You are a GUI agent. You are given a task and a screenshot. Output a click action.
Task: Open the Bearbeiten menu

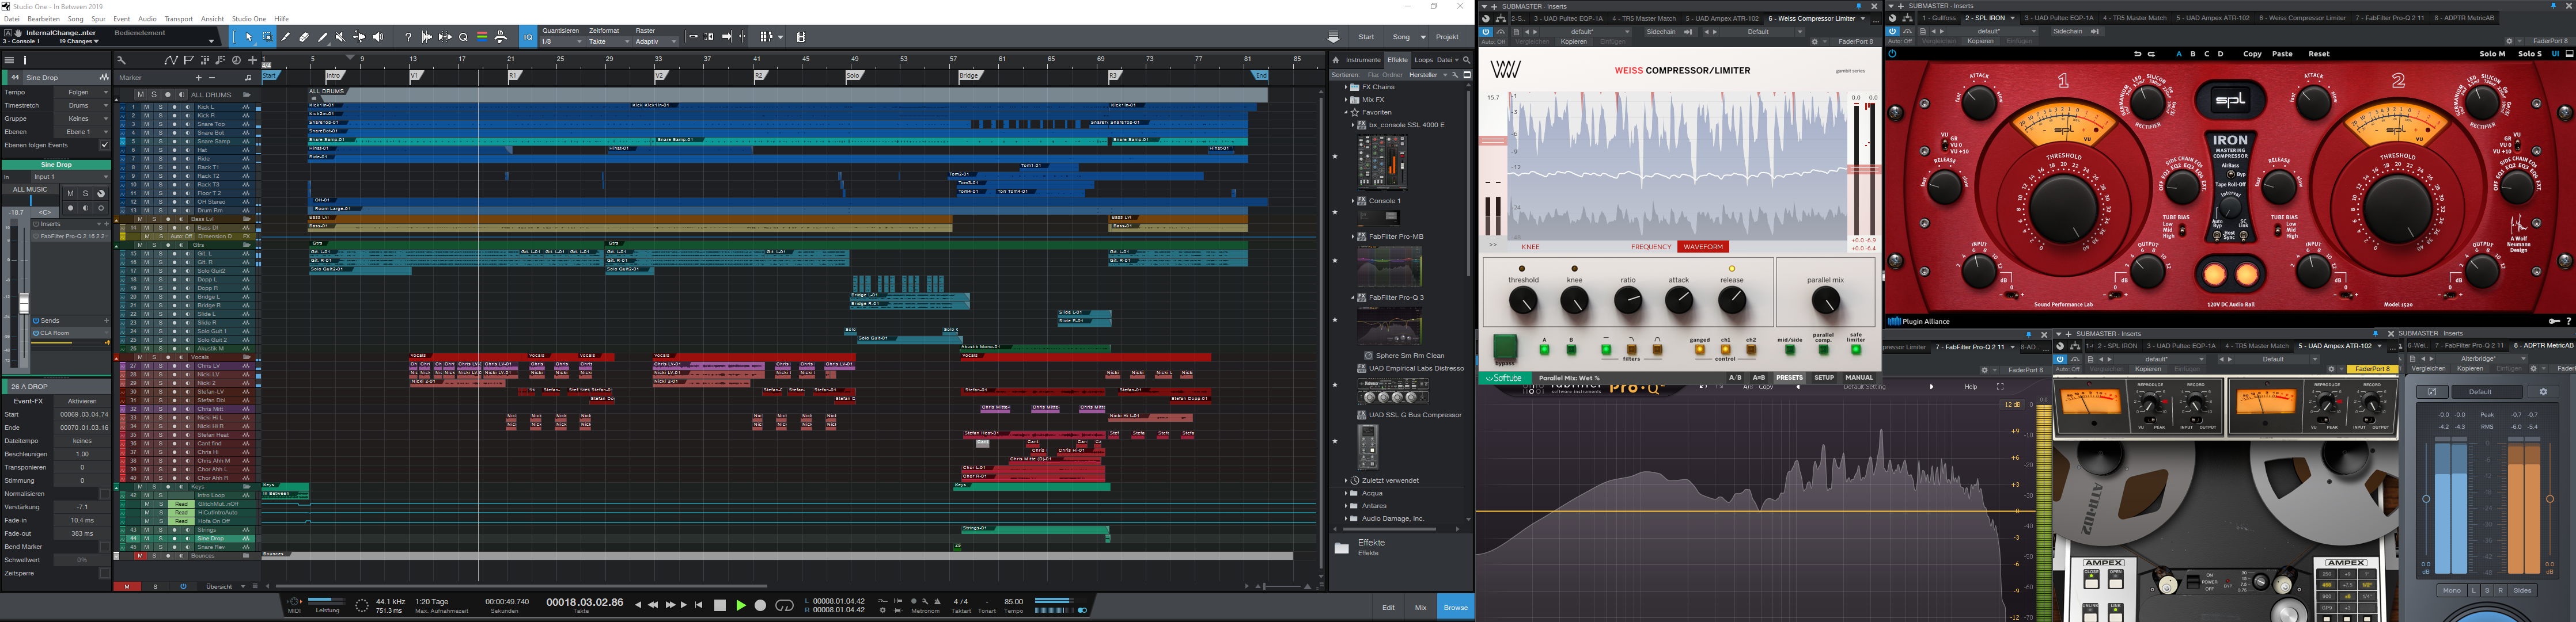[44, 19]
